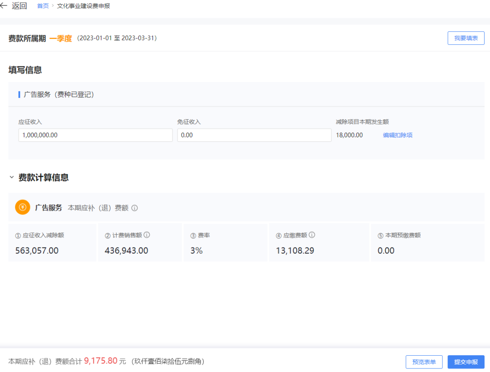Submit with the 提交申报 button

pos(466,362)
